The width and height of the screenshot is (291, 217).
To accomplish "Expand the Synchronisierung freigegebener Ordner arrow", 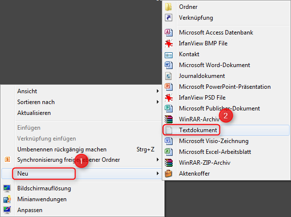I will tap(157, 159).
